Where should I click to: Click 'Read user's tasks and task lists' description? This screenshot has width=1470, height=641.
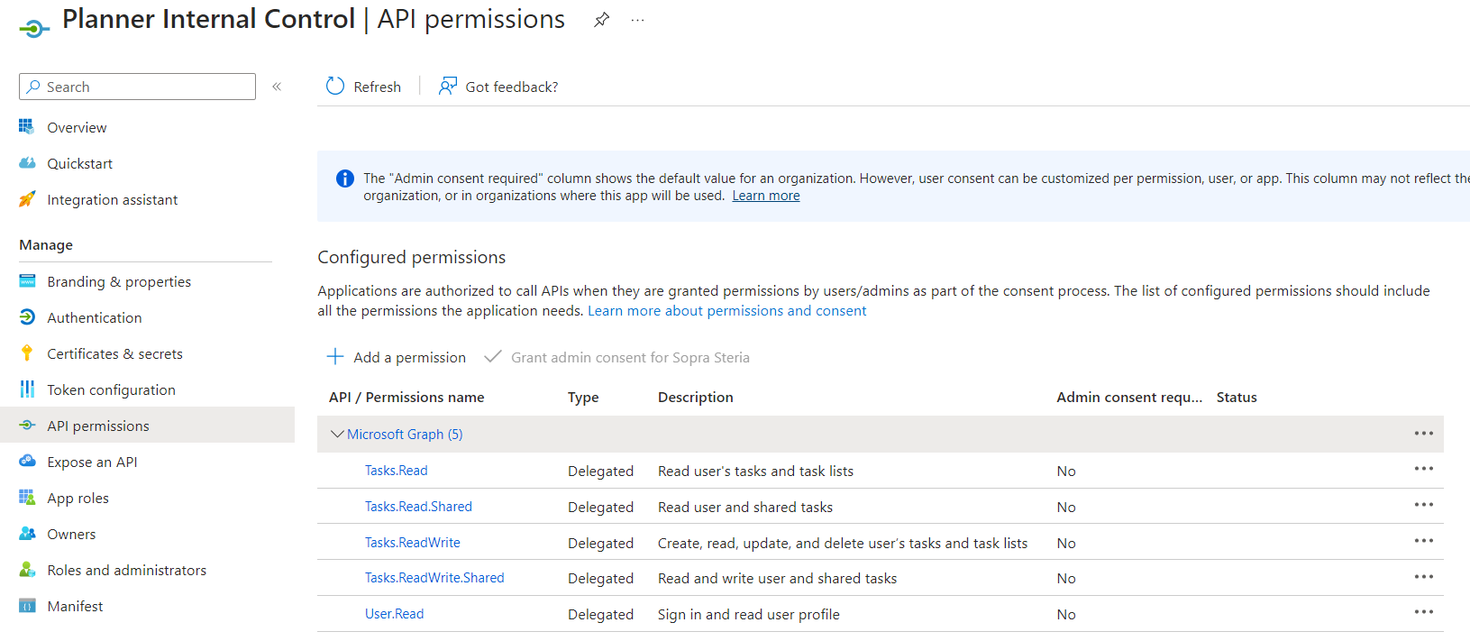click(755, 471)
